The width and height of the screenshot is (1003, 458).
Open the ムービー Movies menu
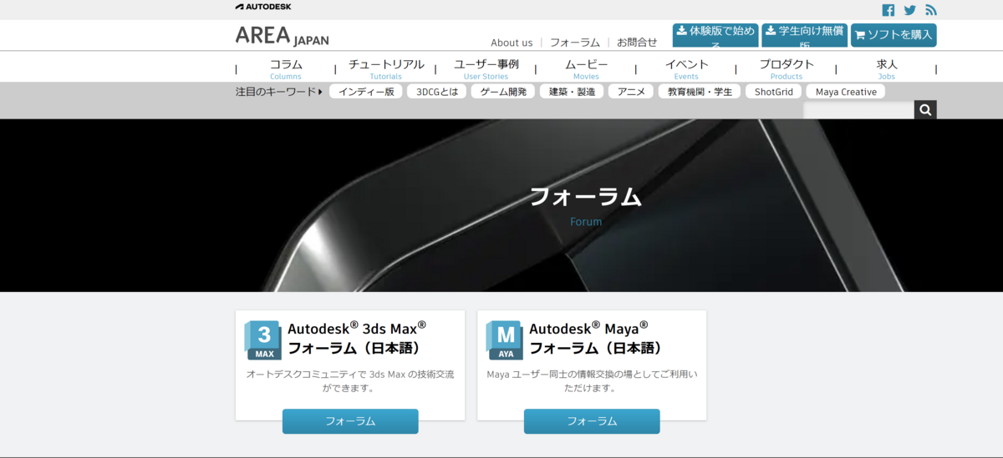point(586,68)
